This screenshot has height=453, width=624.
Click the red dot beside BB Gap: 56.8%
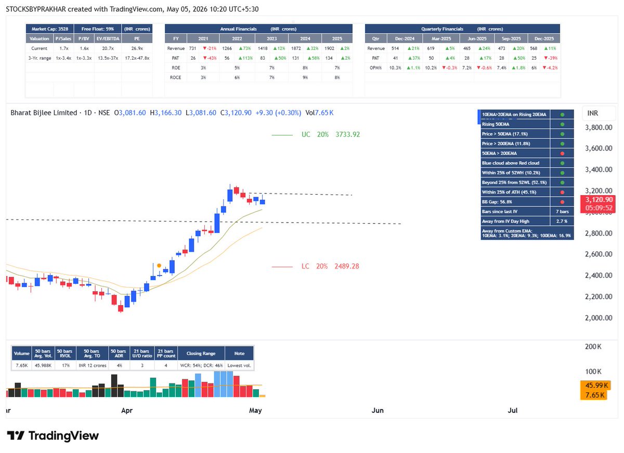tap(562, 202)
